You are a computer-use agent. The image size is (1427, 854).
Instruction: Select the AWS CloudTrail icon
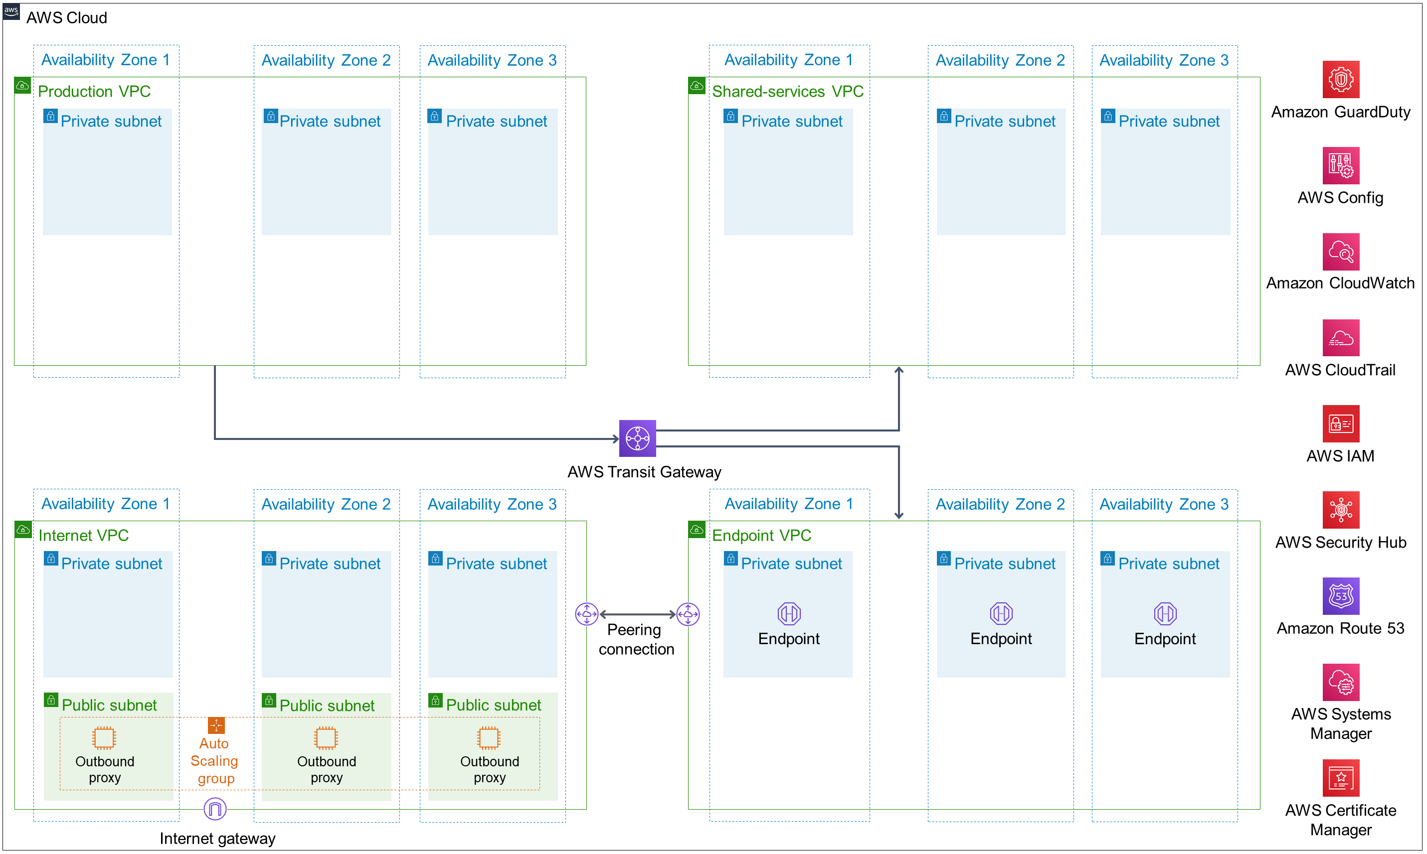point(1341,338)
